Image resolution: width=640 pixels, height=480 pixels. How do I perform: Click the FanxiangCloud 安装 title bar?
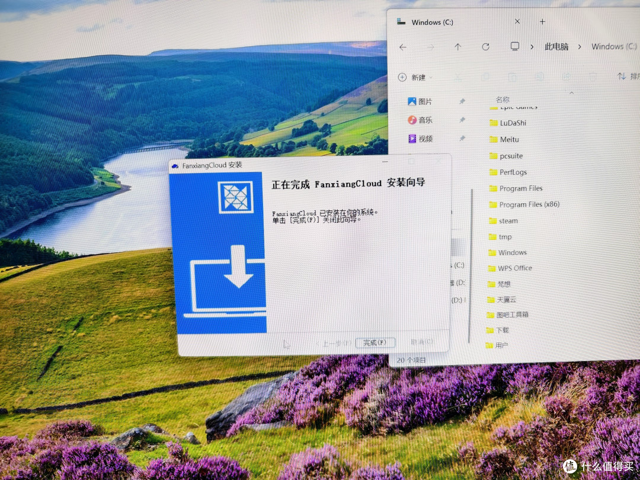coord(310,164)
